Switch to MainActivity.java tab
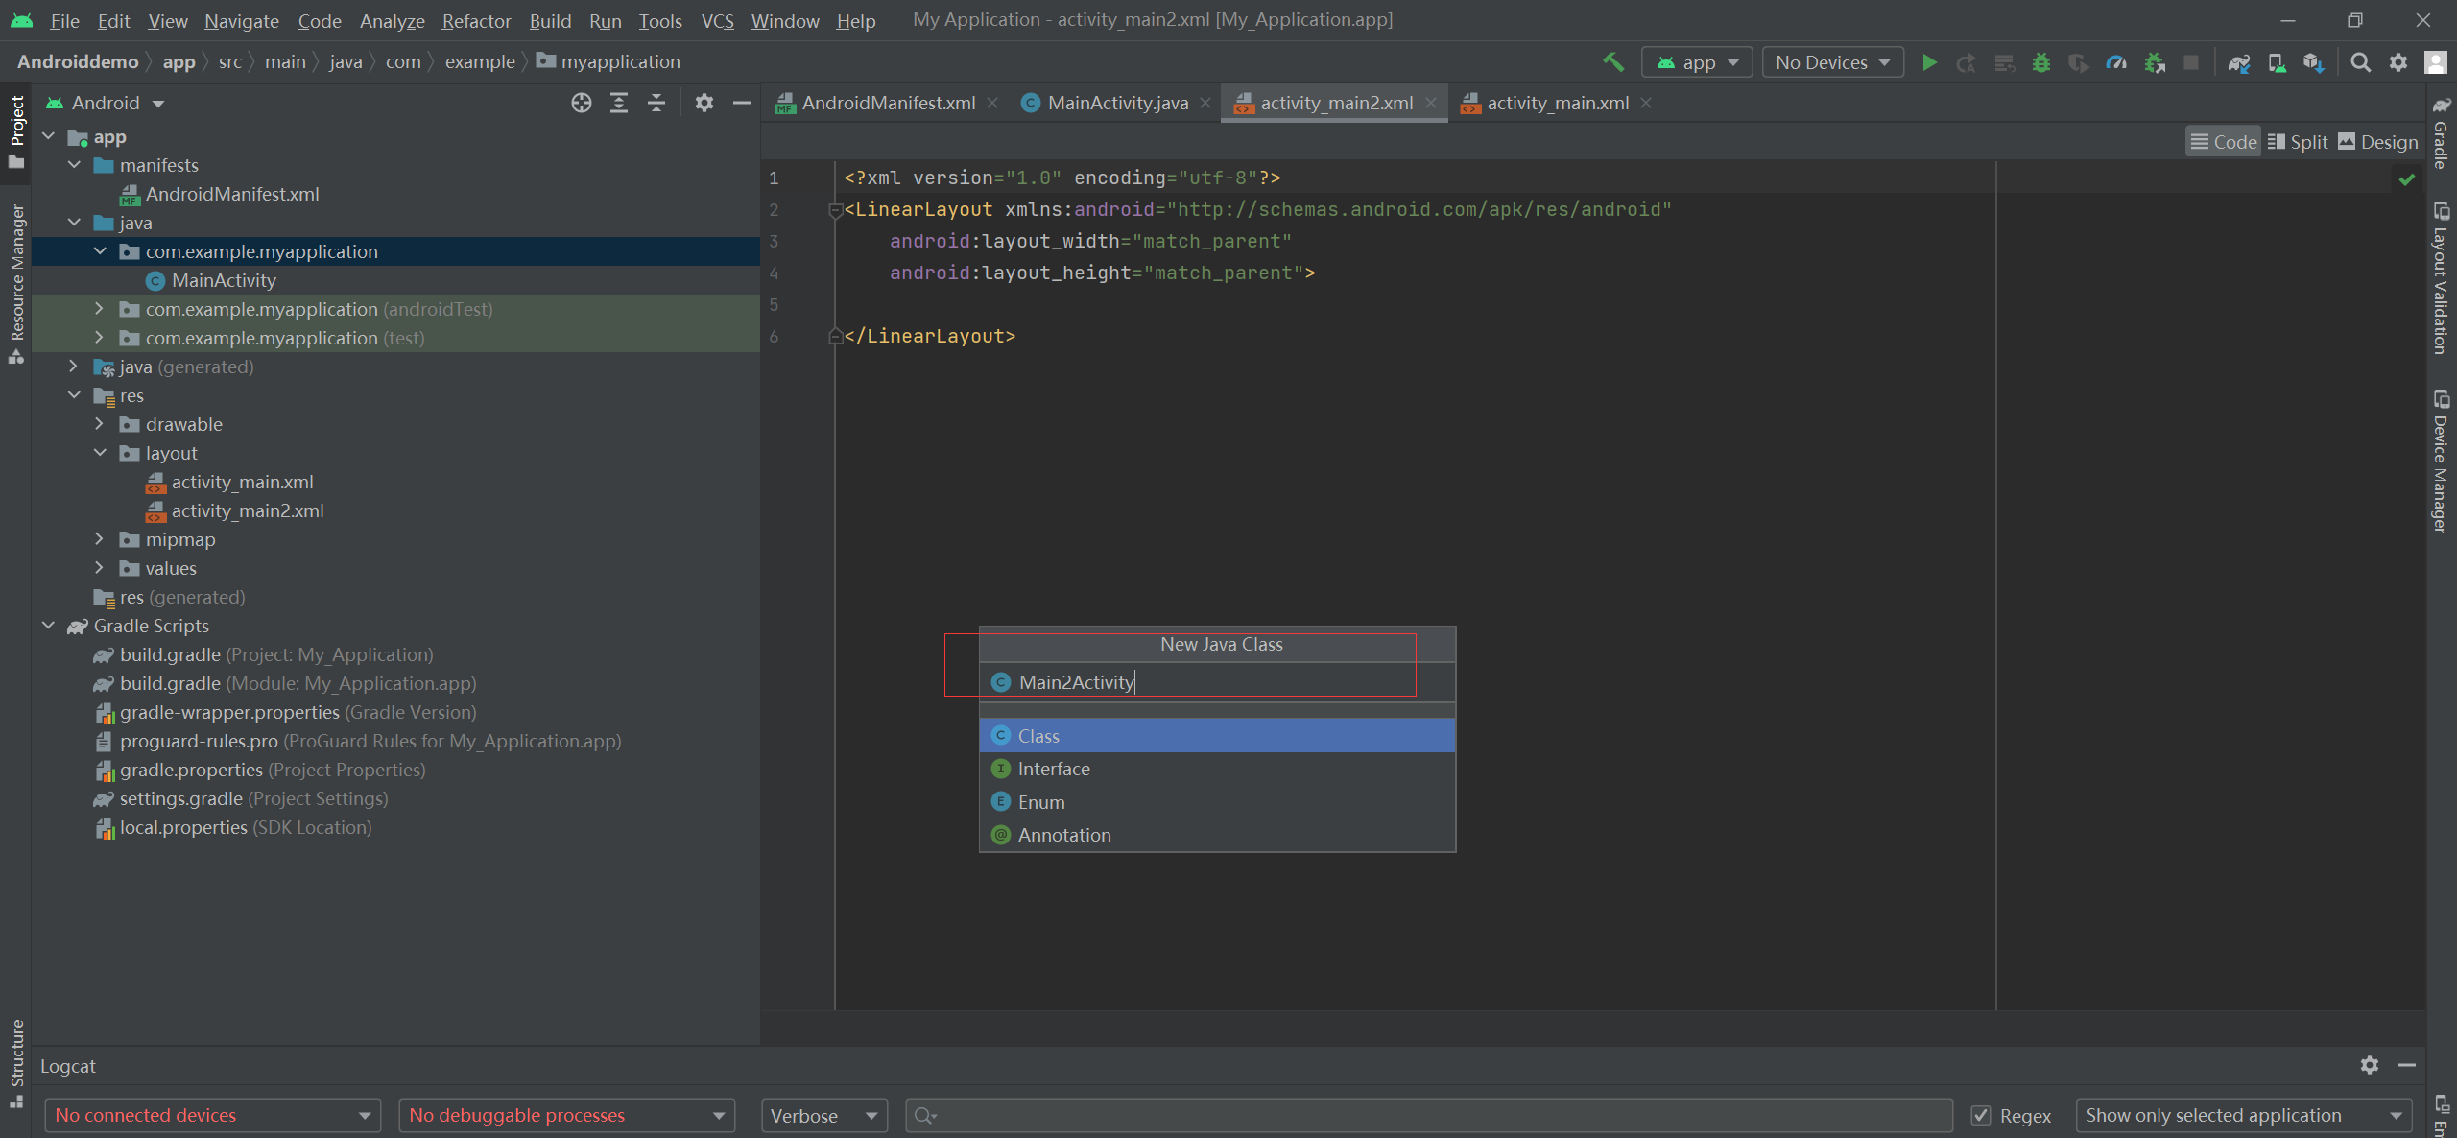2457x1138 pixels. pos(1117,103)
